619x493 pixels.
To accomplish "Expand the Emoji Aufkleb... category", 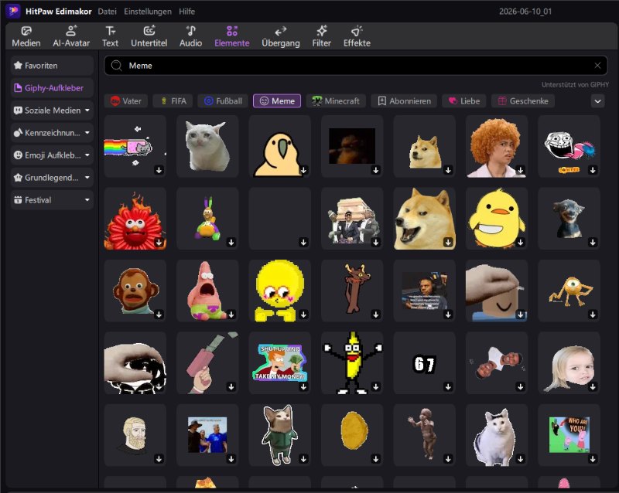I will [x=52, y=155].
